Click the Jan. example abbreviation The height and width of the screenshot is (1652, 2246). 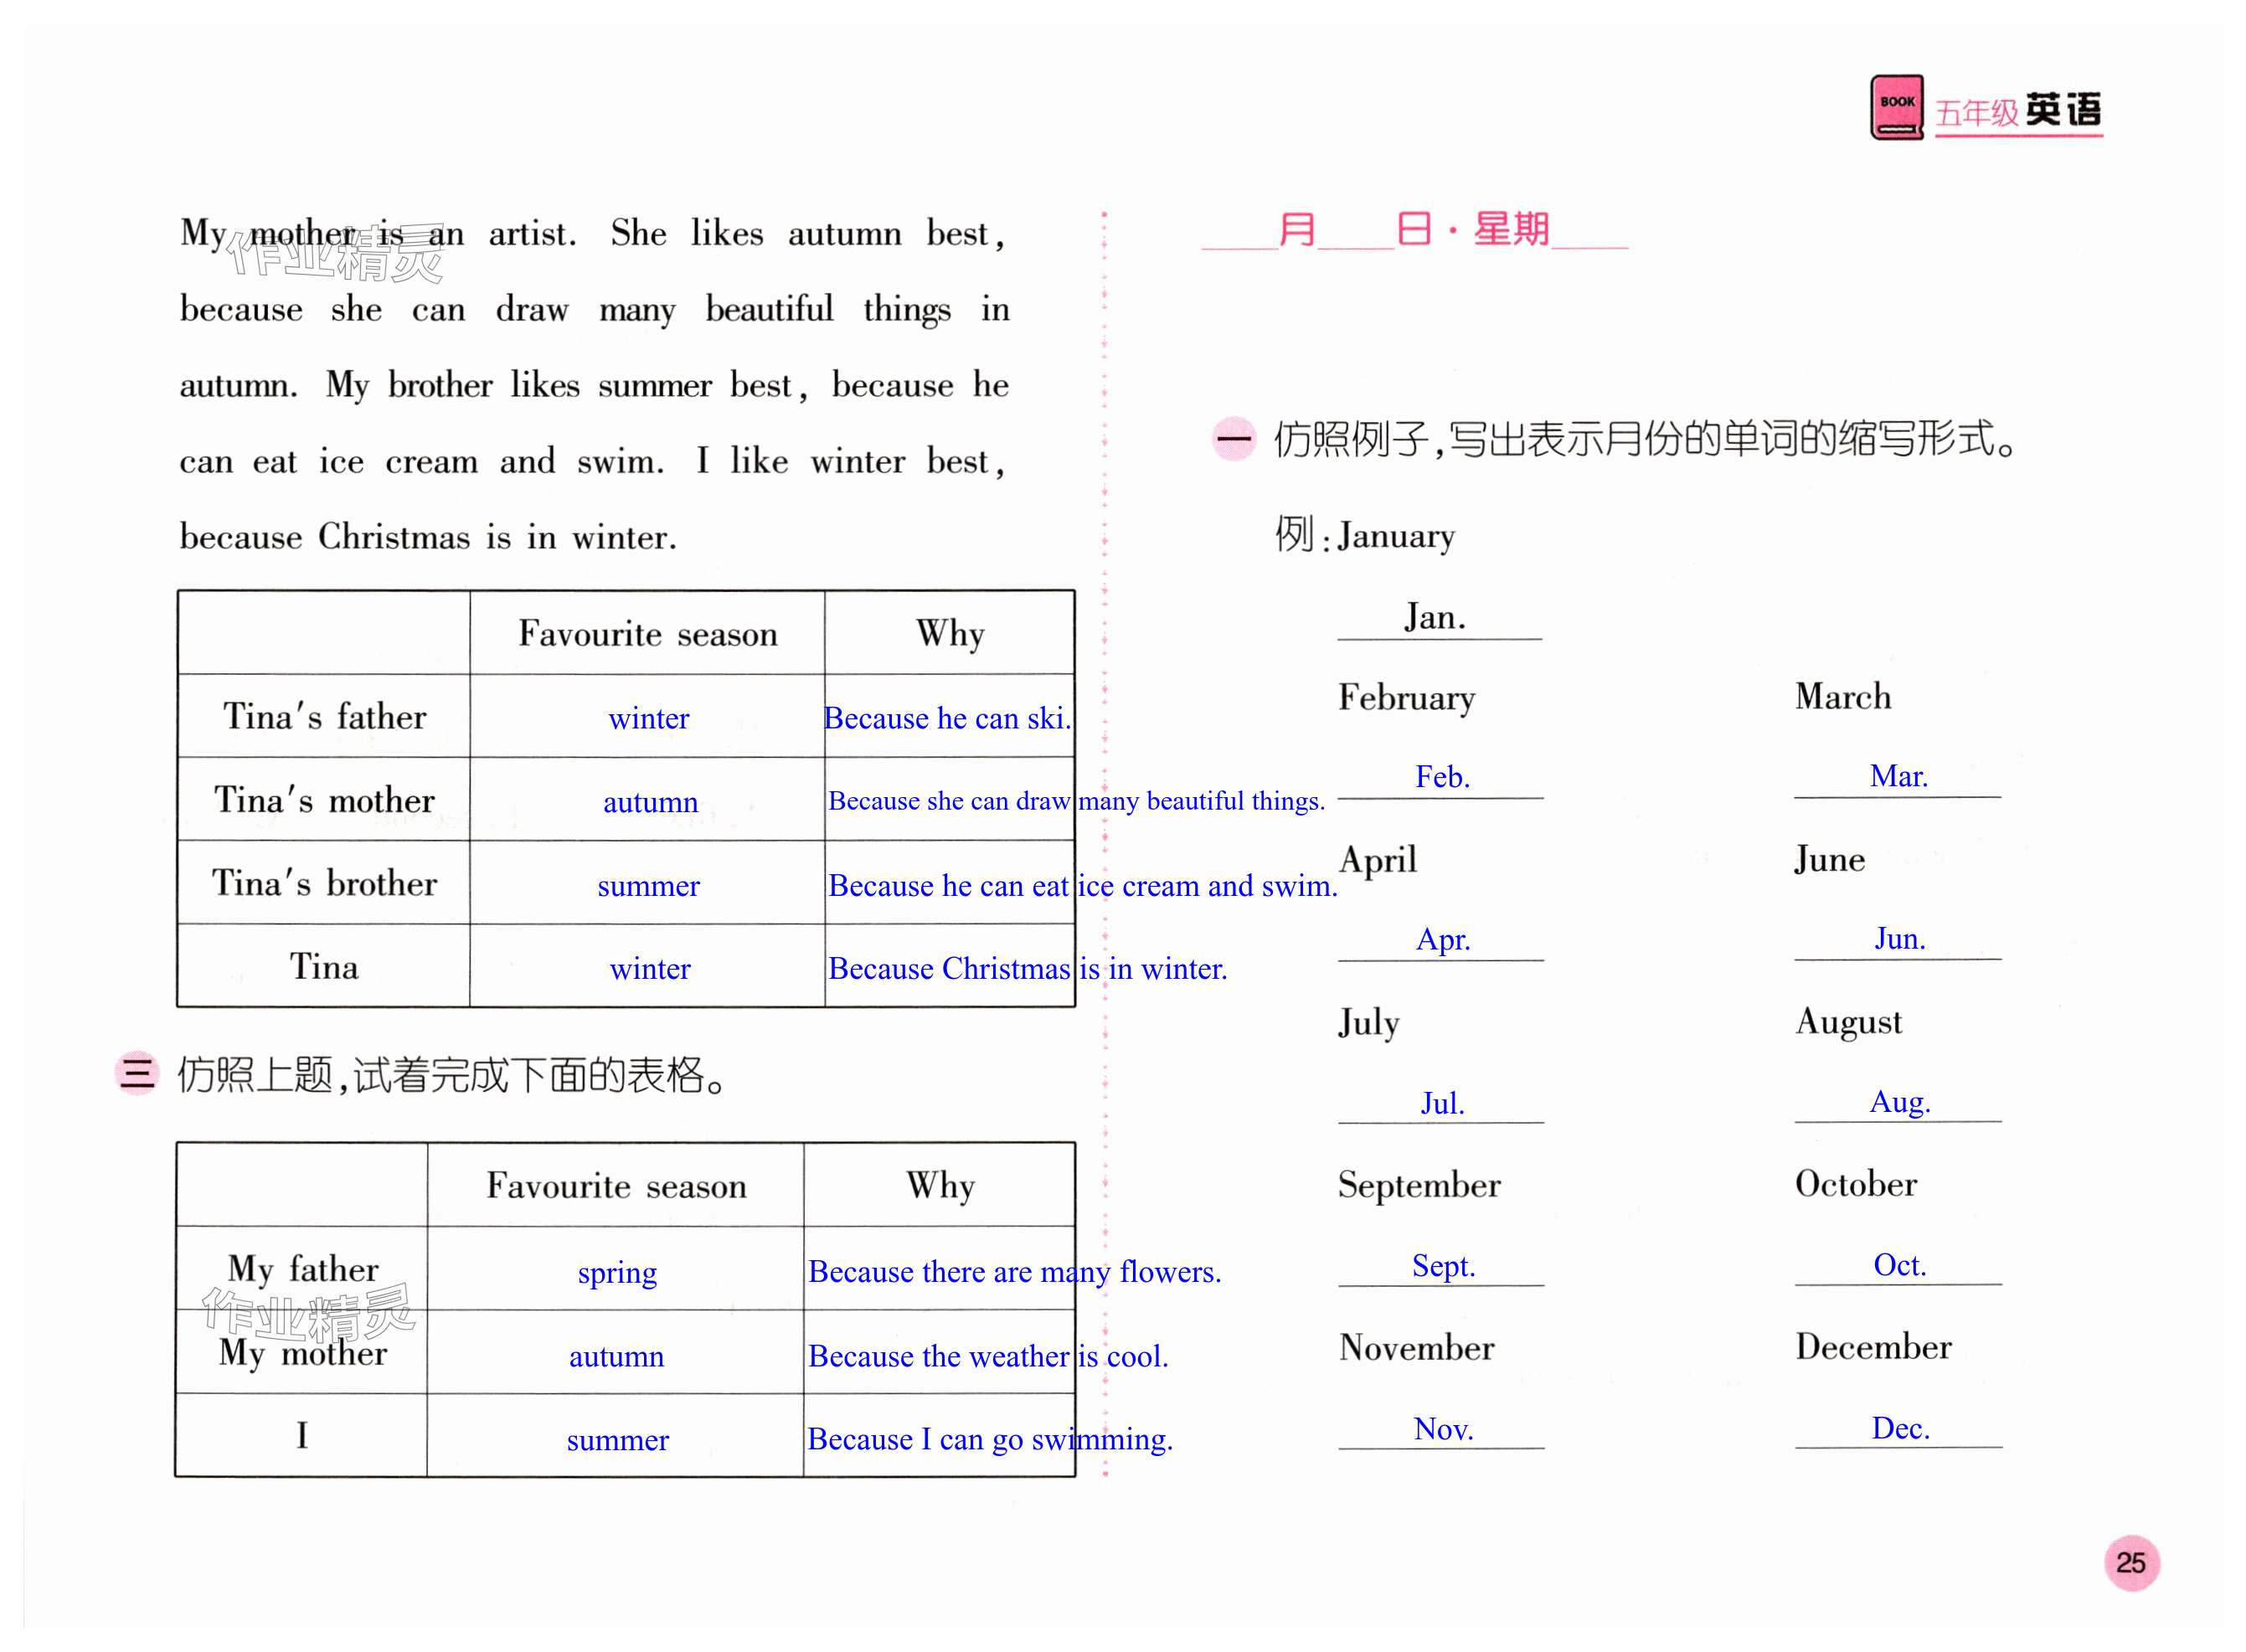pyautogui.click(x=1435, y=617)
